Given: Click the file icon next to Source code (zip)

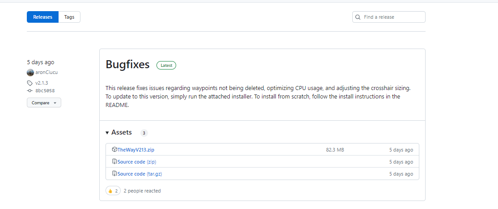Looking at the screenshot, I should click(114, 162).
